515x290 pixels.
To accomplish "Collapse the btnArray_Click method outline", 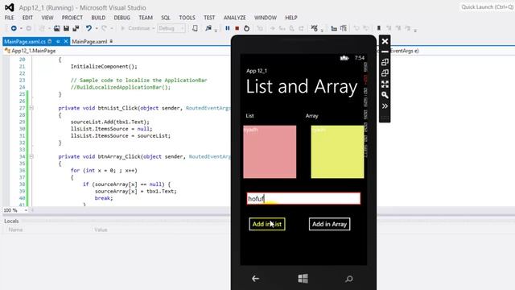I will [31, 156].
